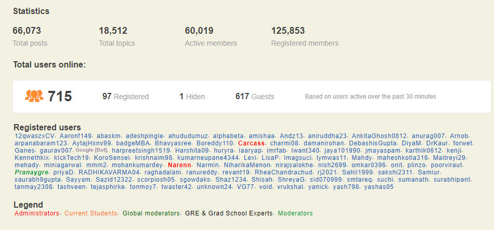Image resolution: width=494 pixels, height=230 pixels.
Task: Open GRE & Grad School Experts group
Action: tap(229, 213)
